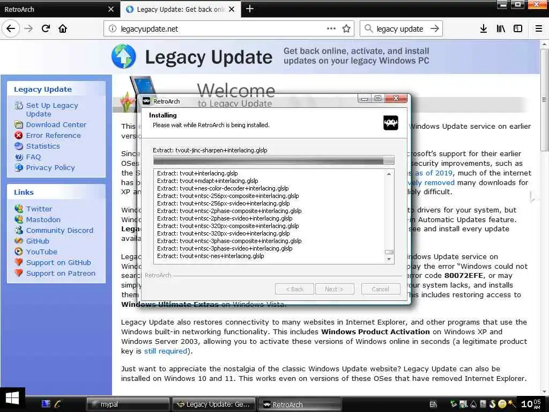
Task: Click the installer log scroll-up arrow
Action: (x=389, y=174)
